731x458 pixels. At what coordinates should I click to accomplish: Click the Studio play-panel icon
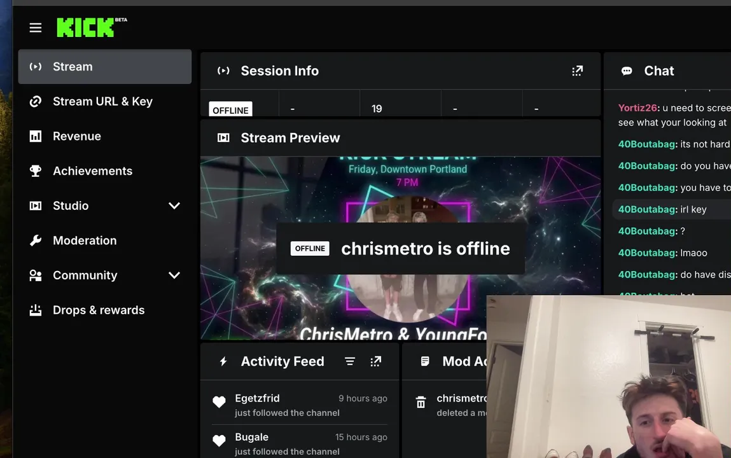[36, 205]
